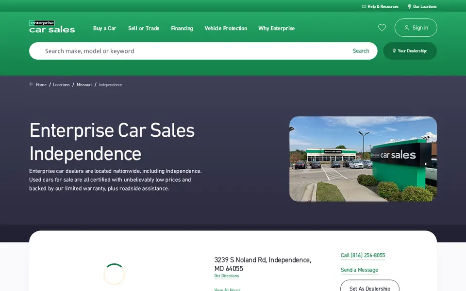Viewport: 466px width, 291px height.
Task: Go to Missouri breadcrumb
Action: (84, 84)
